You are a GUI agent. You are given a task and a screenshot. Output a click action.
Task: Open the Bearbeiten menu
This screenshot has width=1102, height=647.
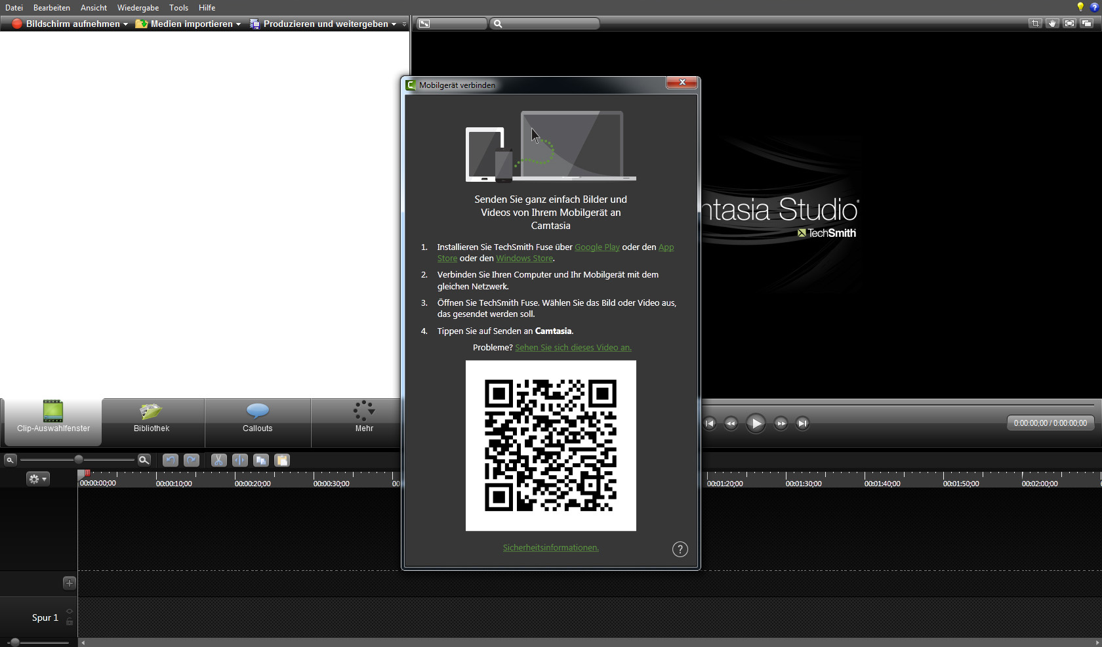52,8
